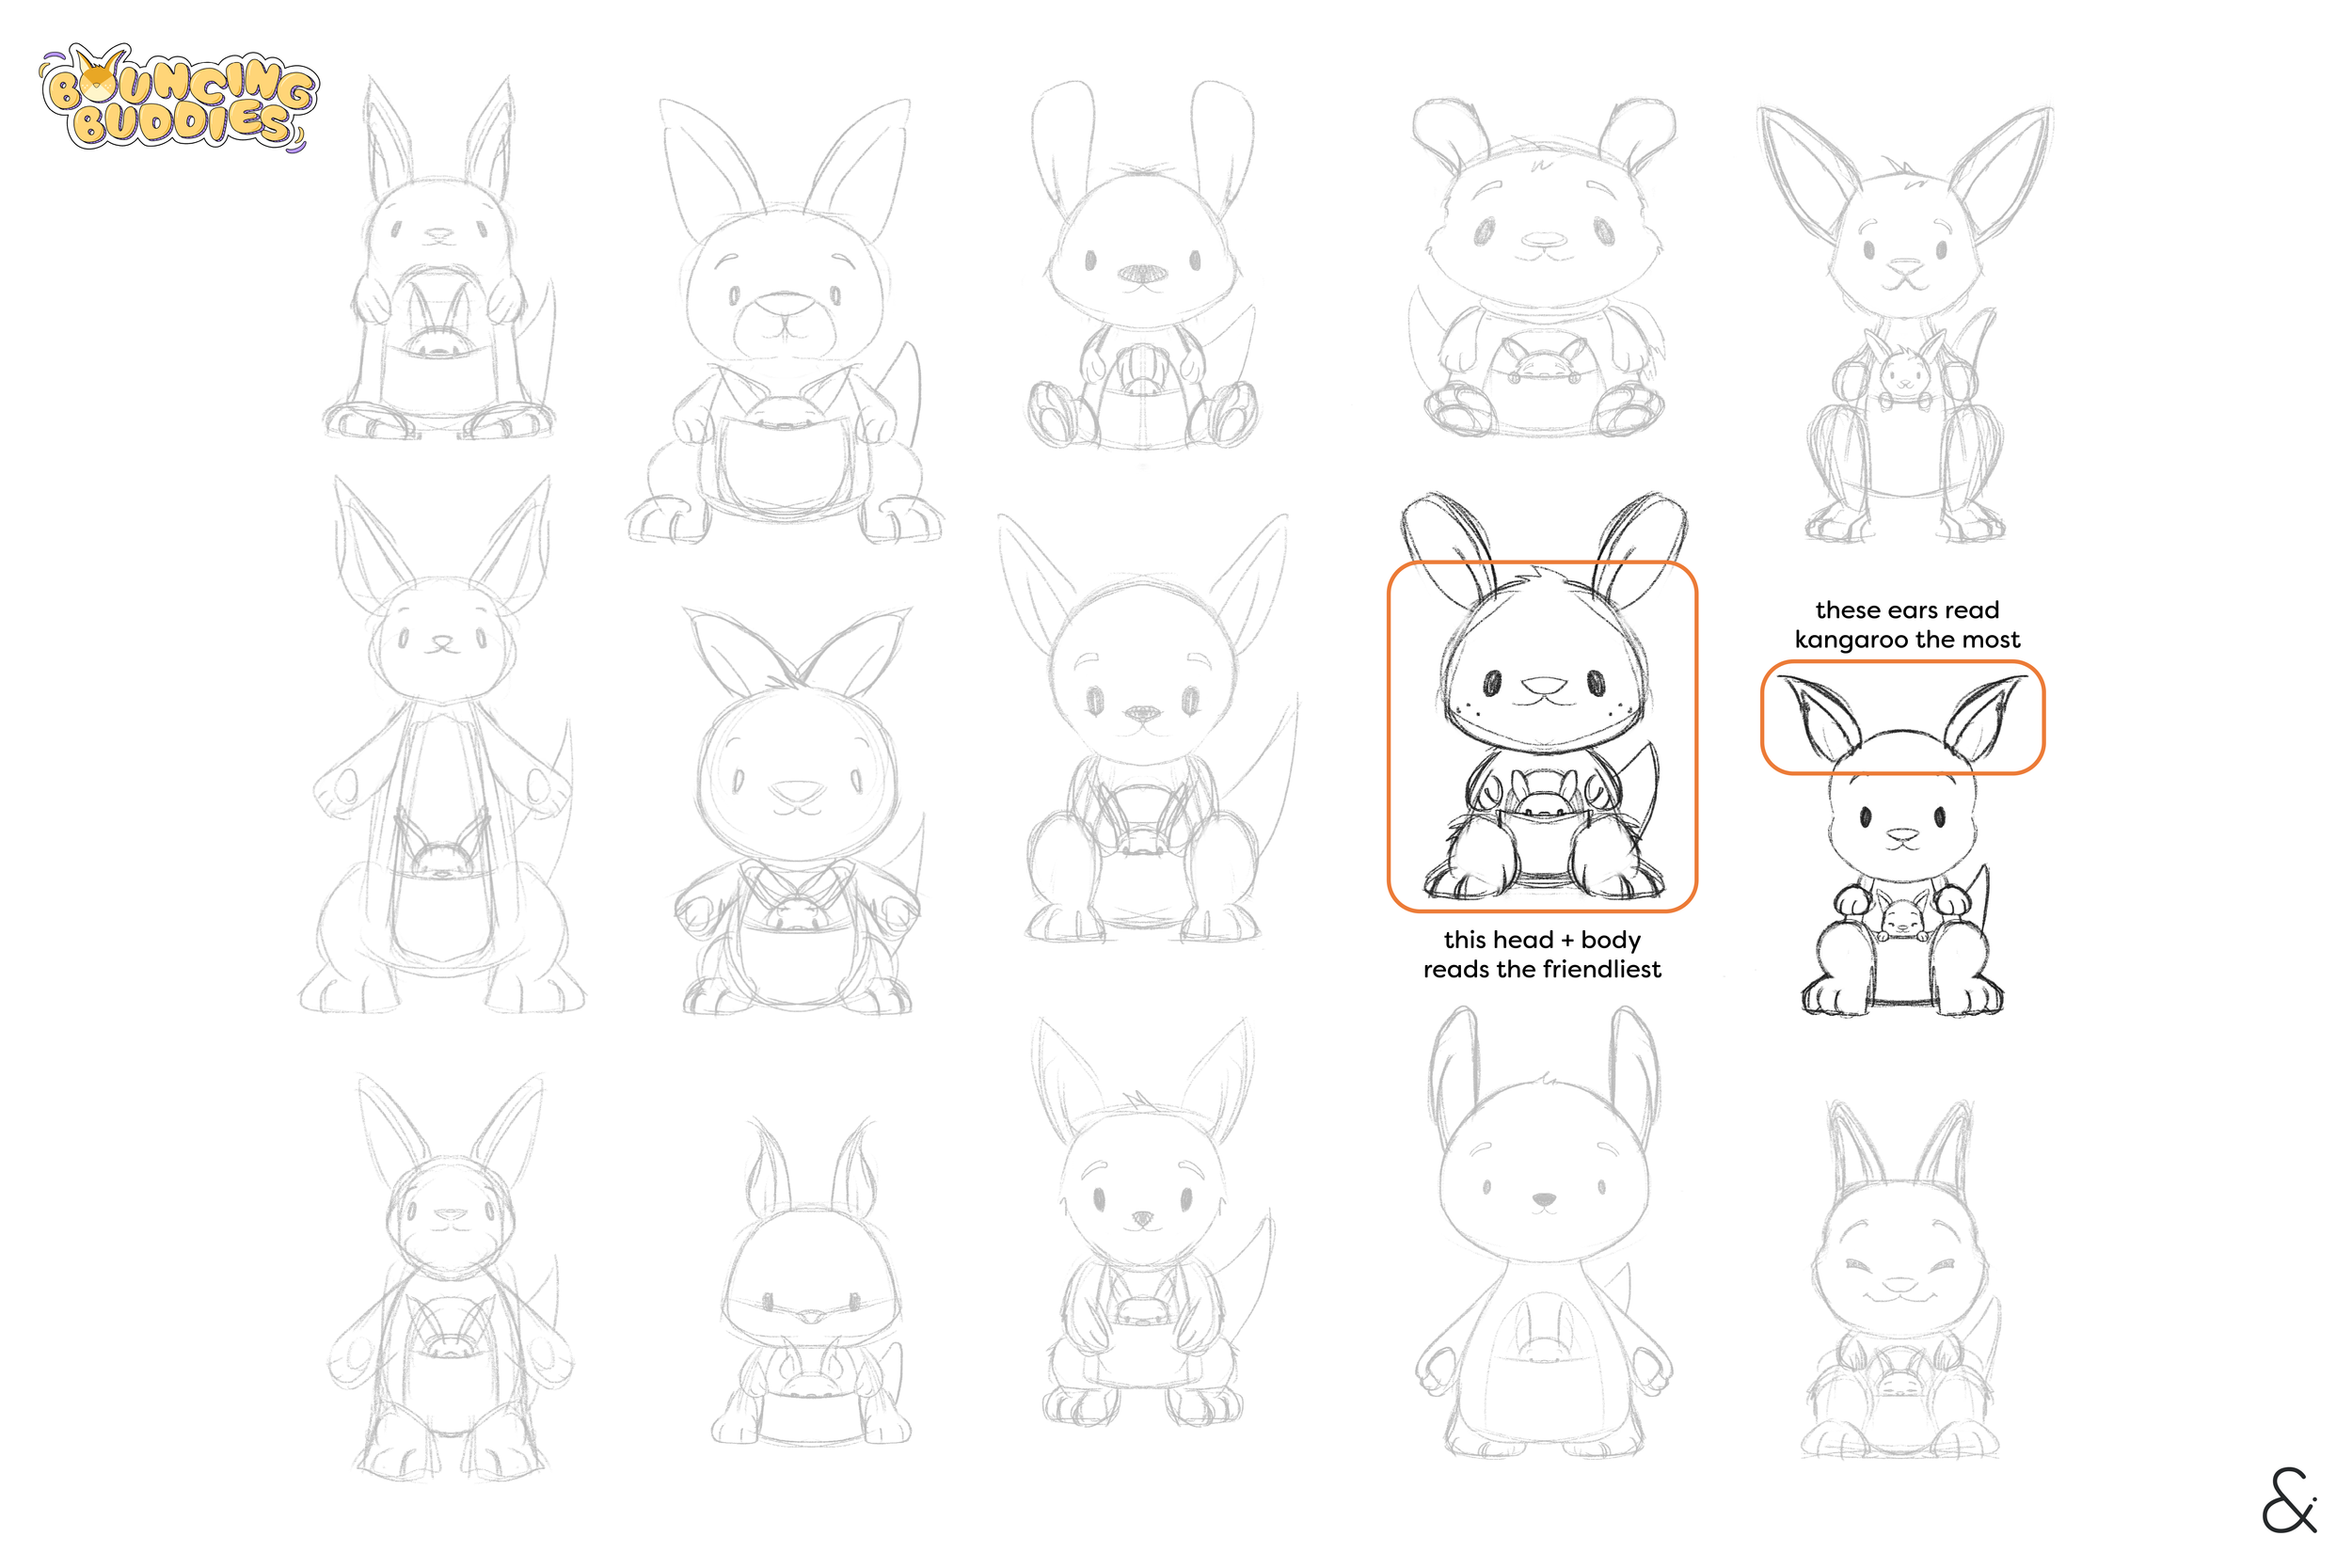Select the dark sketch labeled friendliest
This screenshot has width=2352, height=1568.
click(x=1541, y=720)
